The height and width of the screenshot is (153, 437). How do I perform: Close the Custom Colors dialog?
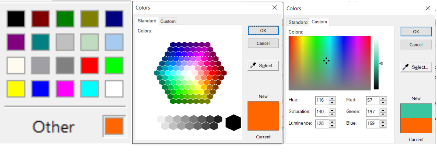[427, 8]
